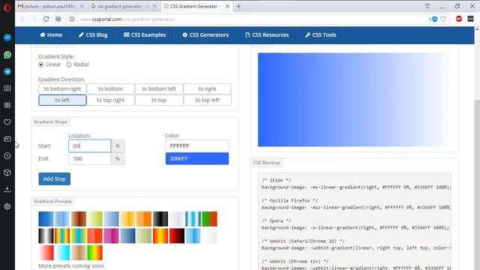Open the tab menu icon in the title bar
This screenshot has height=270, width=480.
pyautogui.click(x=427, y=6)
